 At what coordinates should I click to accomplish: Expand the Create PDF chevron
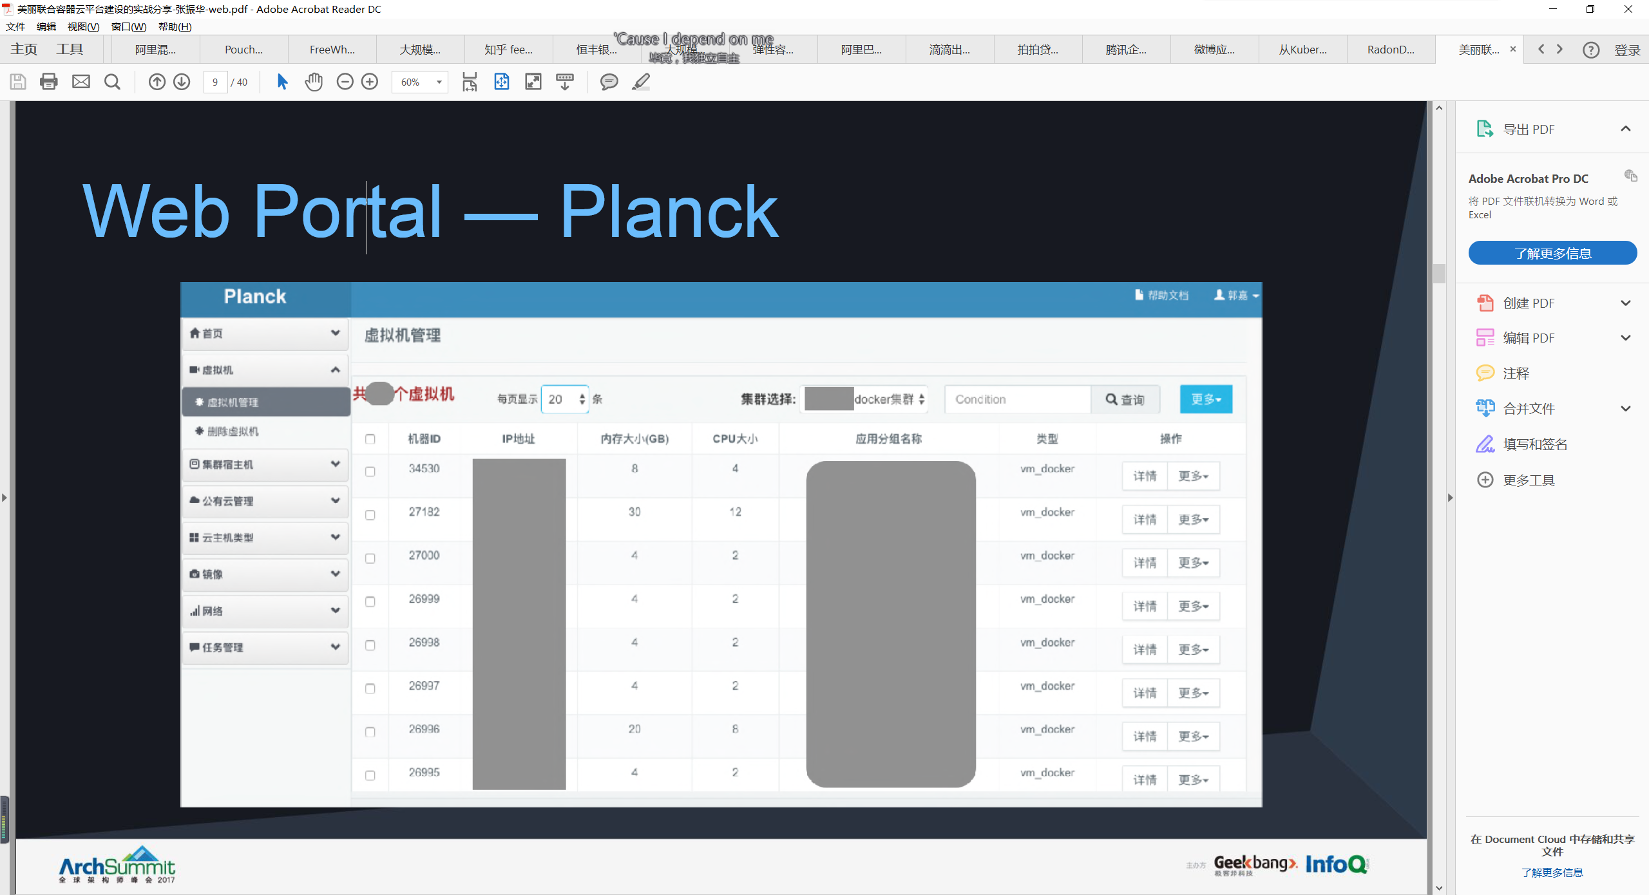coord(1626,303)
